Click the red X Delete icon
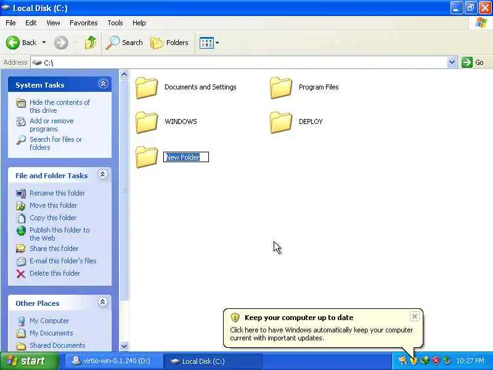Screen dimensions: 493x370 (x=21, y=273)
